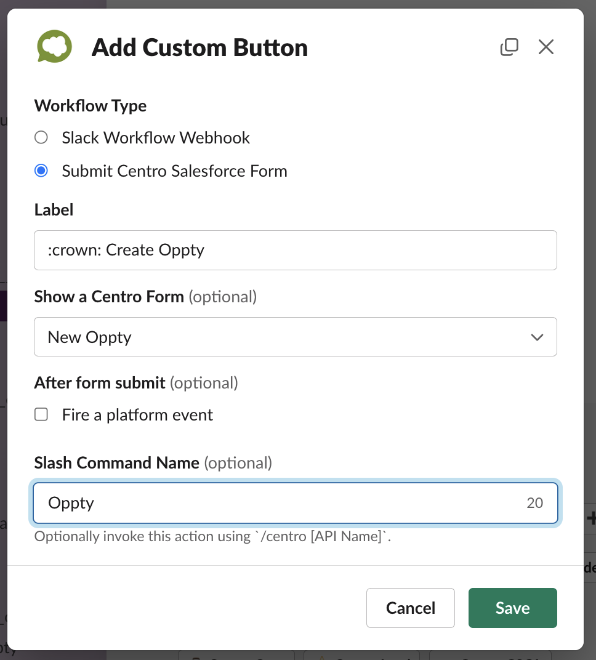Expand the Show a Centro Form dropdown

pyautogui.click(x=296, y=337)
